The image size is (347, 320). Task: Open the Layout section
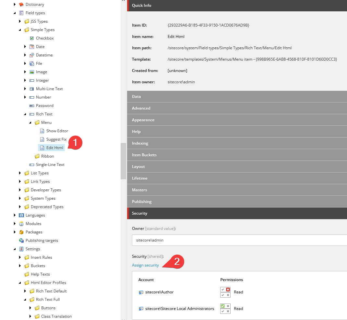pos(237,167)
